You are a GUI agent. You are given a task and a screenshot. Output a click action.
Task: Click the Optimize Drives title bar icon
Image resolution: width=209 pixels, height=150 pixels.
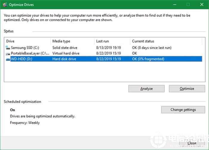tap(5, 5)
